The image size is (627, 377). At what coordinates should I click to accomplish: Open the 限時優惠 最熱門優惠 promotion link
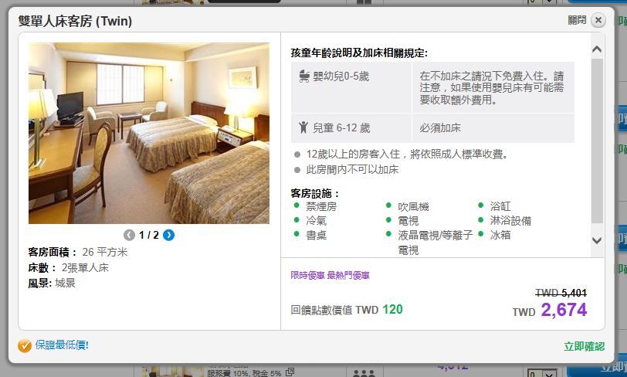(330, 275)
